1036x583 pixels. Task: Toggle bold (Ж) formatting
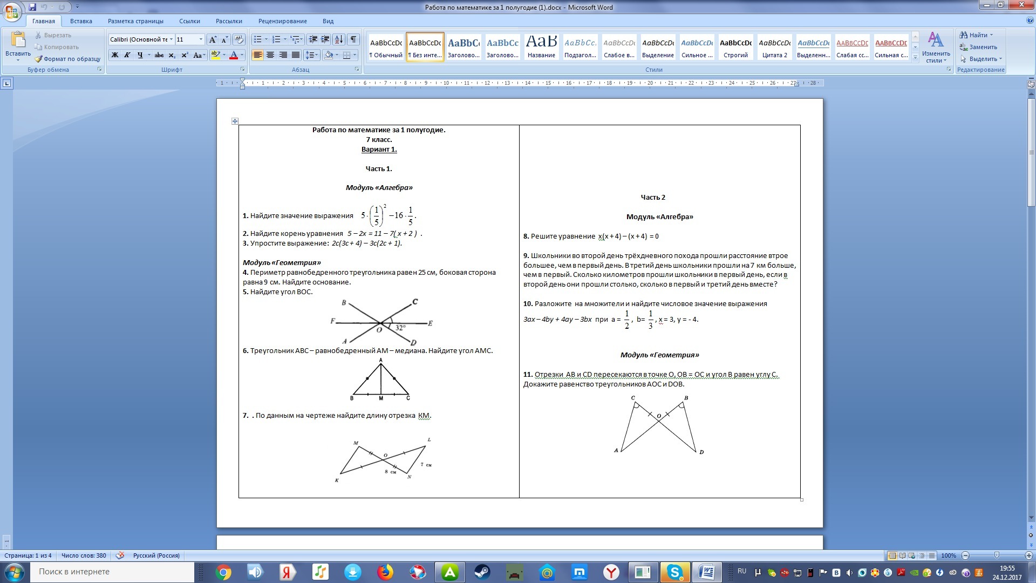[x=114, y=55]
